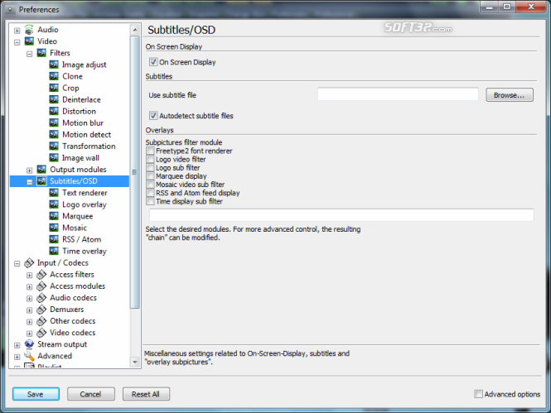551x413 pixels.
Task: Select the Other codecs tree item
Action: [x=72, y=321]
